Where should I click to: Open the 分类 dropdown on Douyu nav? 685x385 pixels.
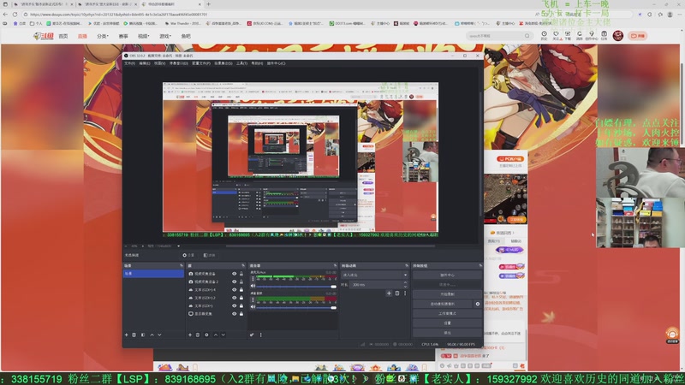(102, 36)
